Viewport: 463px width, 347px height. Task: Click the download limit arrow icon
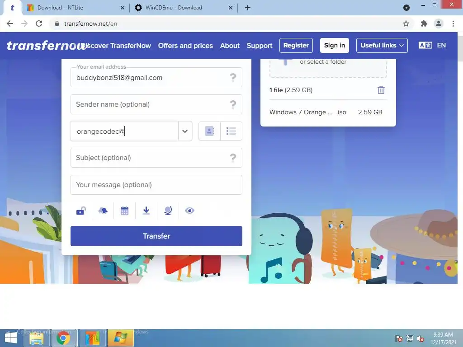tap(146, 211)
